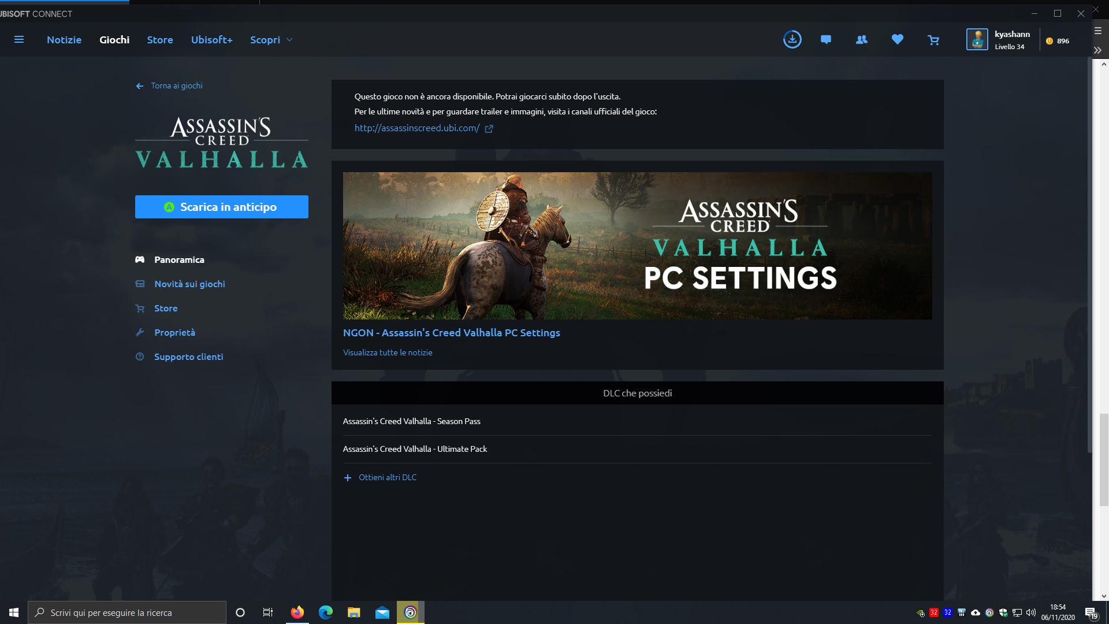Open File Explorer from the taskbar
The image size is (1109, 624).
tap(353, 612)
